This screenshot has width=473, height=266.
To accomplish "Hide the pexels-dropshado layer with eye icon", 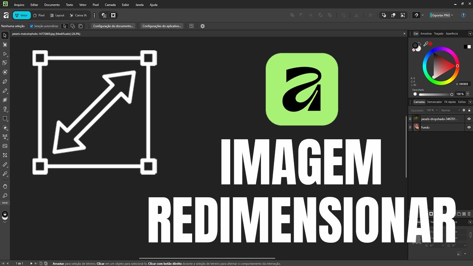I will pyautogui.click(x=469, y=119).
